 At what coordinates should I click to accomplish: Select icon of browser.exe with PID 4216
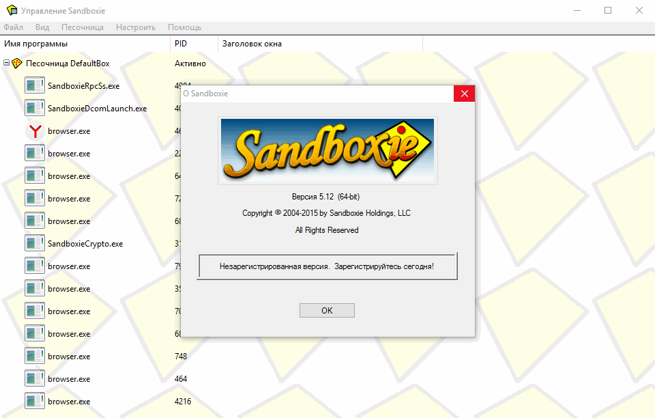click(x=35, y=402)
